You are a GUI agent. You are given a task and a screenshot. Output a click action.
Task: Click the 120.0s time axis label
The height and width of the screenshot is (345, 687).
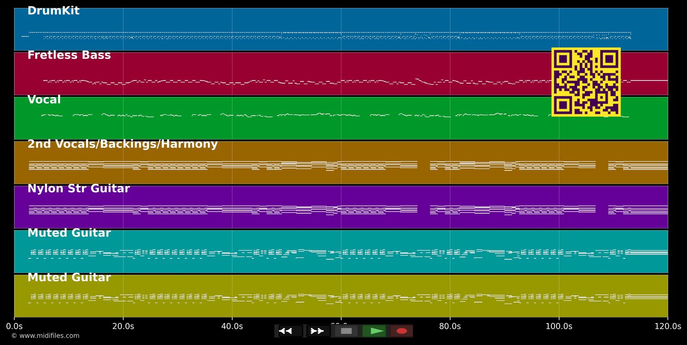[668, 326]
